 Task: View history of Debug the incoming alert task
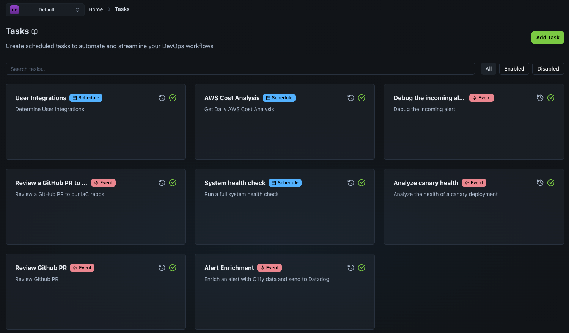[540, 98]
